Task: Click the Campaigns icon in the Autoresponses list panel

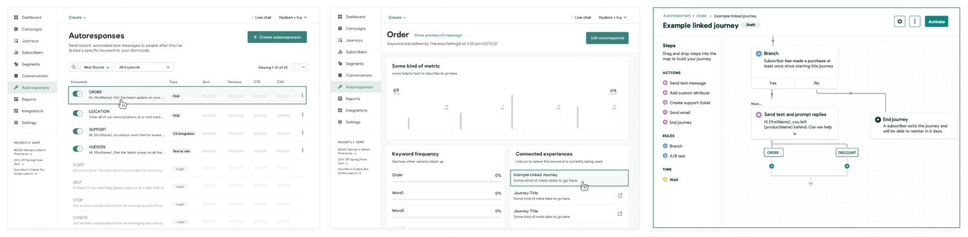Action: [16, 29]
